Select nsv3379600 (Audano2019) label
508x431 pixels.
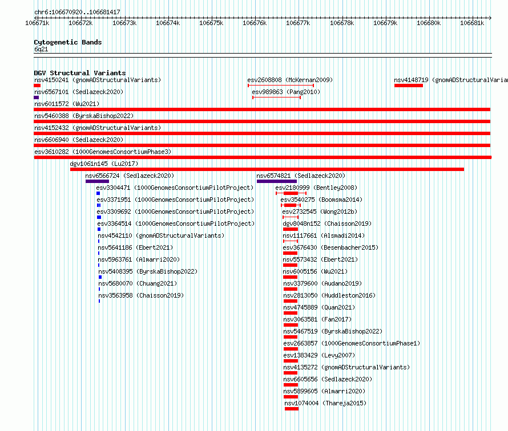[x=322, y=283]
